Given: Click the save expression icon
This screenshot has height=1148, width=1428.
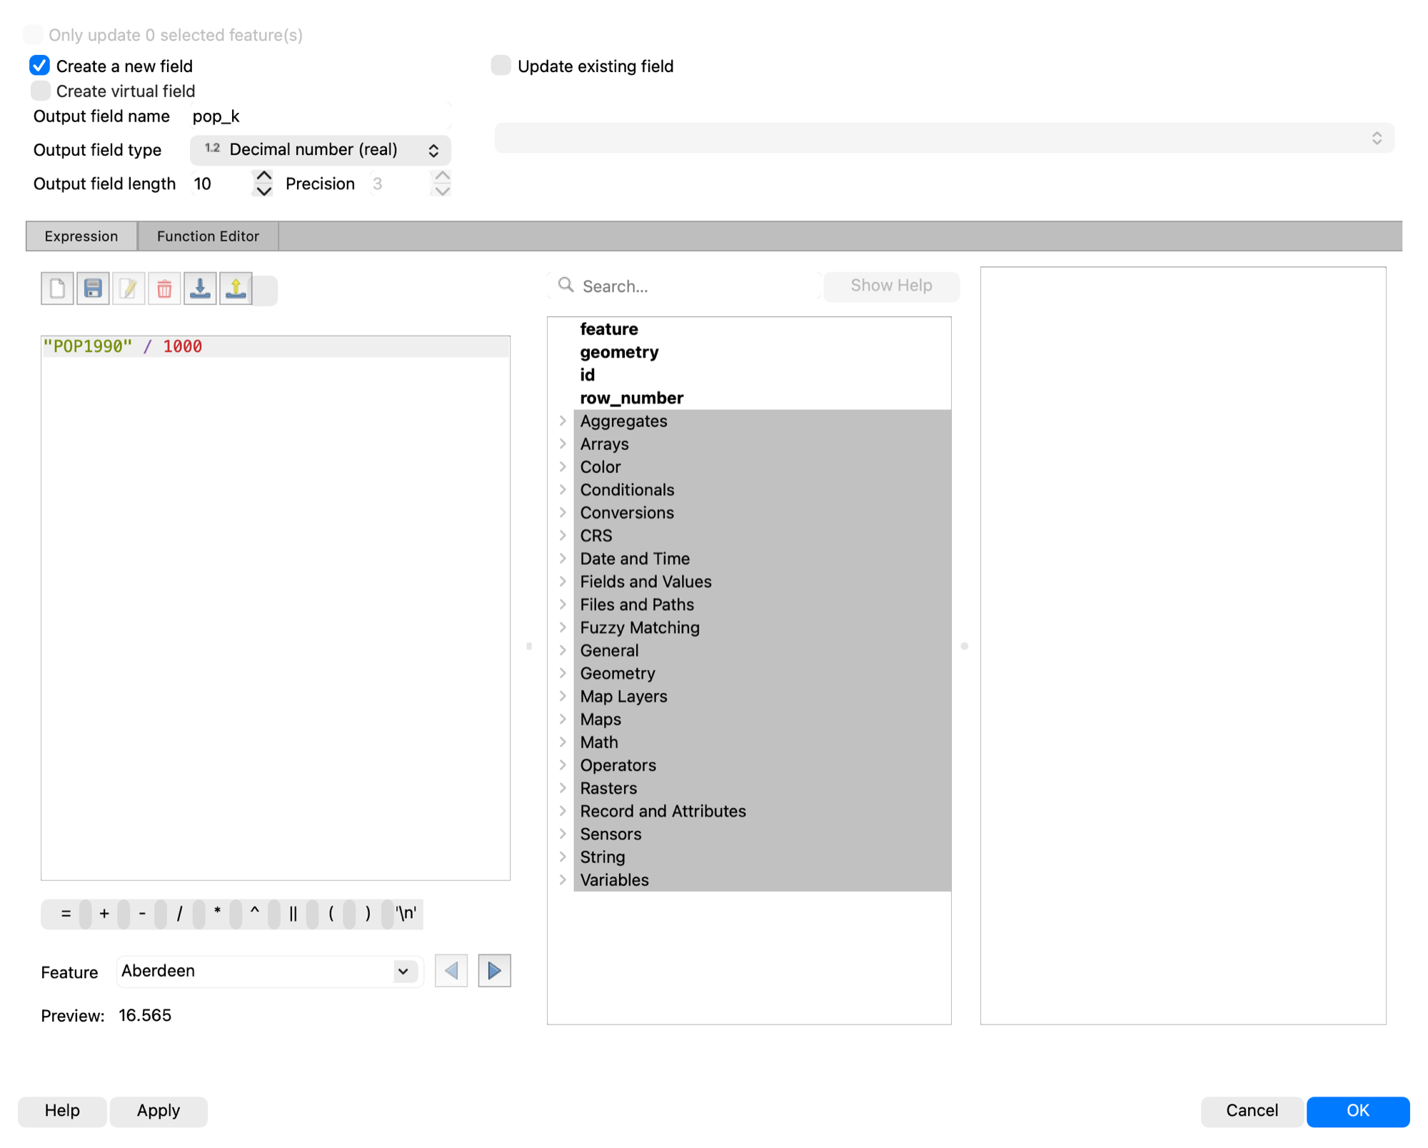Looking at the screenshot, I should (93, 289).
